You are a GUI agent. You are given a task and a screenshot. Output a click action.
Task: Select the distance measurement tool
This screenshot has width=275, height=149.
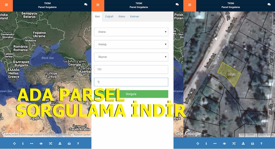click(x=32, y=143)
